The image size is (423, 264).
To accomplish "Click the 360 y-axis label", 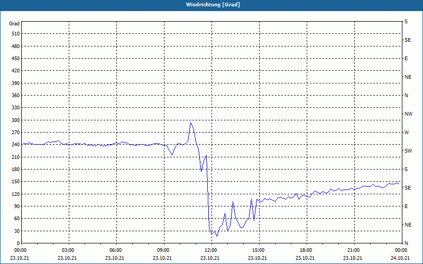I will (x=16, y=96).
